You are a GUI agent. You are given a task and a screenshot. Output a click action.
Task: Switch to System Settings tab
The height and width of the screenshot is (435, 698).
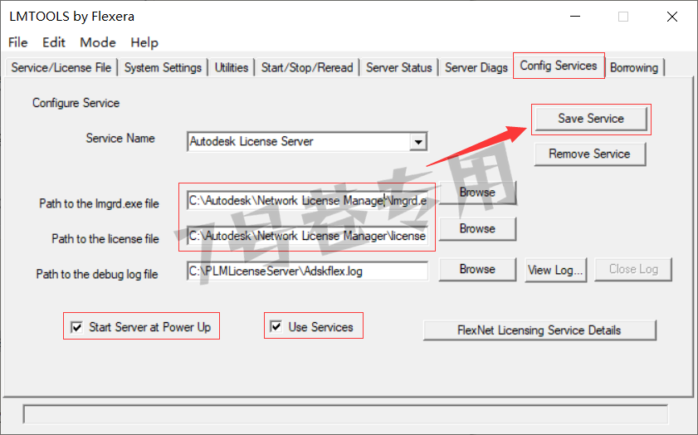(163, 67)
